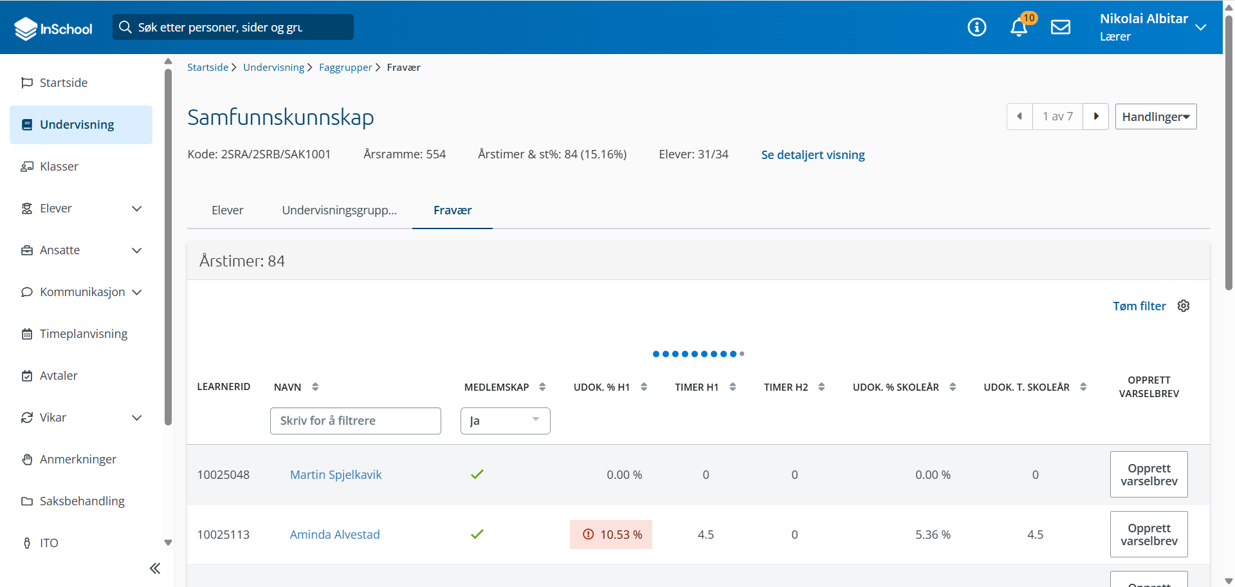Focus the name filter input field
Screen dimensions: 1235x587
pos(356,420)
